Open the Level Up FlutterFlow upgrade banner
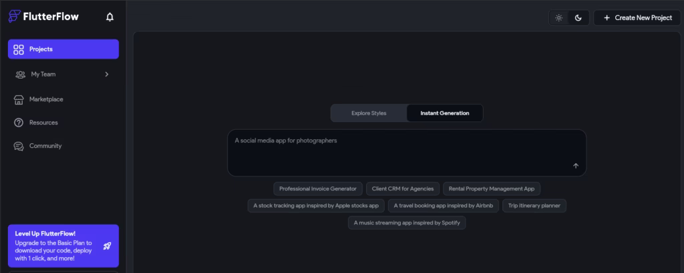This screenshot has height=273, width=684. pyautogui.click(x=63, y=246)
